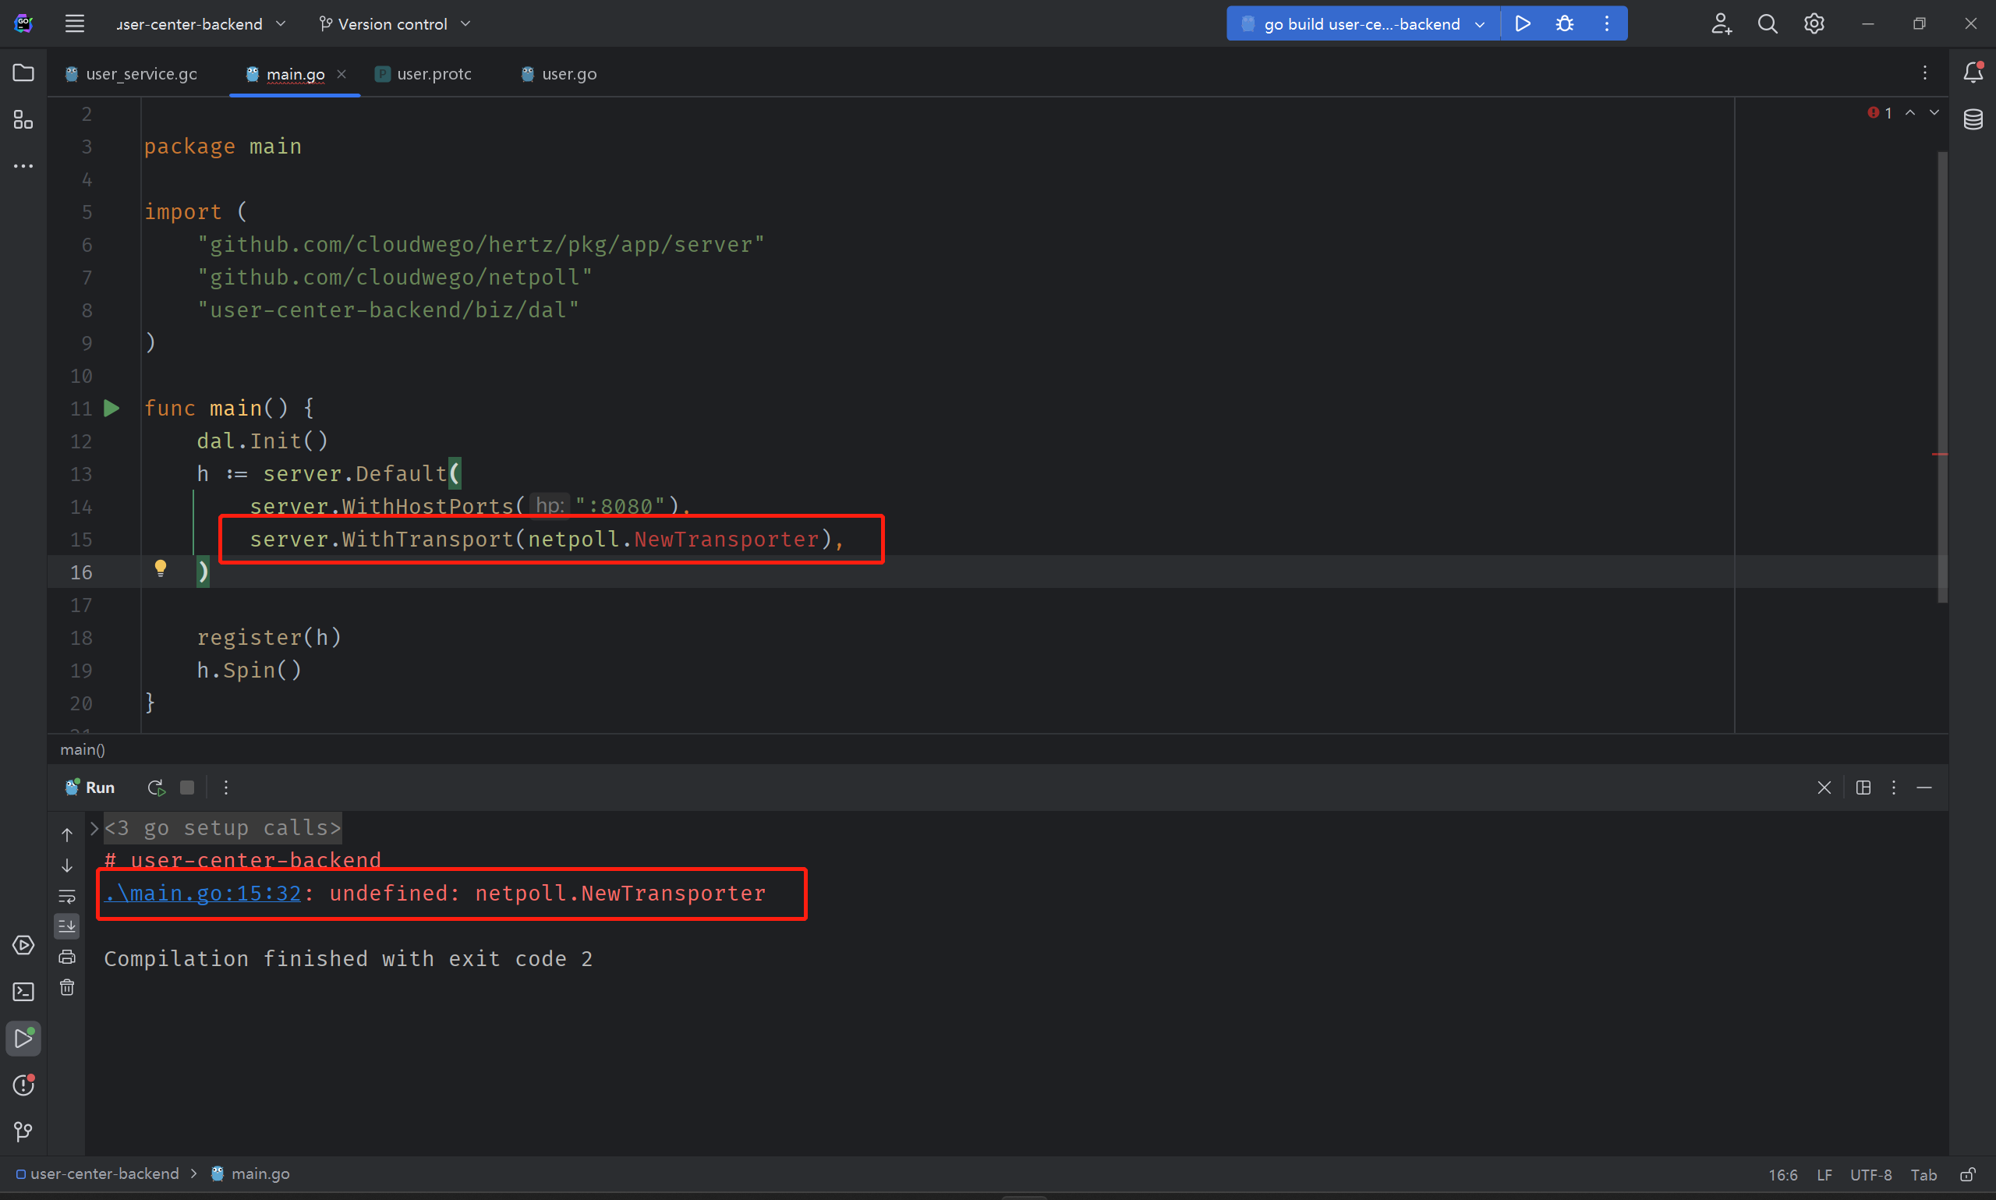
Task: Open the Problems tool window icon
Action: pyautogui.click(x=23, y=1085)
